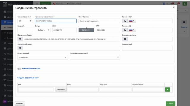Open the country flag selector for Телефон №1
The height and width of the screenshot is (106, 190).
click(x=132, y=21)
